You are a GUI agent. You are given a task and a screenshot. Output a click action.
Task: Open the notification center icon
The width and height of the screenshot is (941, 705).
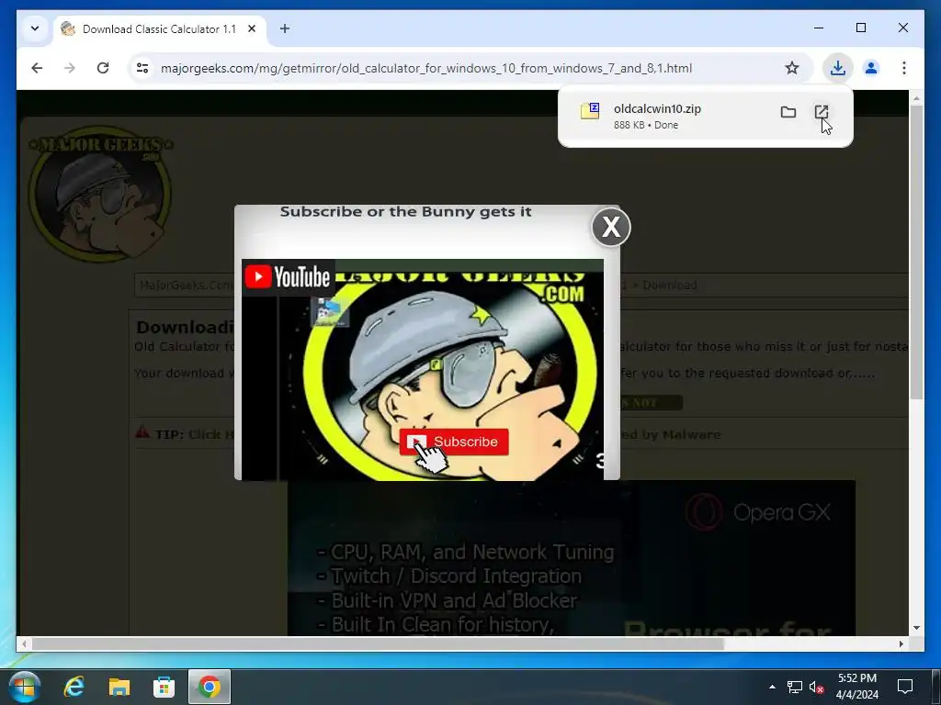(x=905, y=687)
